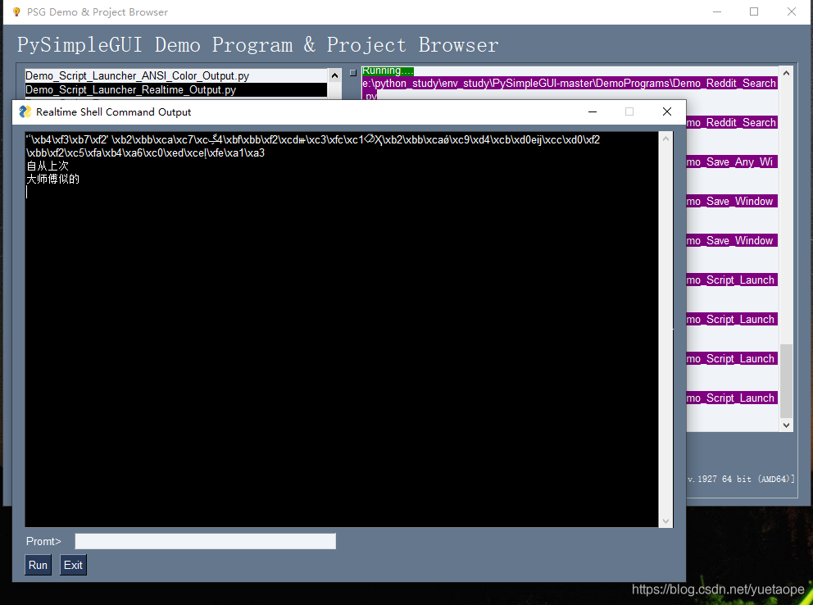Viewport: 813px width, 605px height.
Task: Minimize the Realtime Shell Command Output window
Action: [x=592, y=111]
